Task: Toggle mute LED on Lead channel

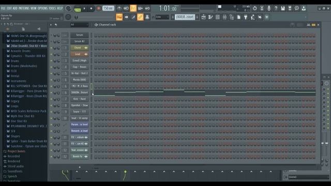Action: pyautogui.click(x=51, y=54)
